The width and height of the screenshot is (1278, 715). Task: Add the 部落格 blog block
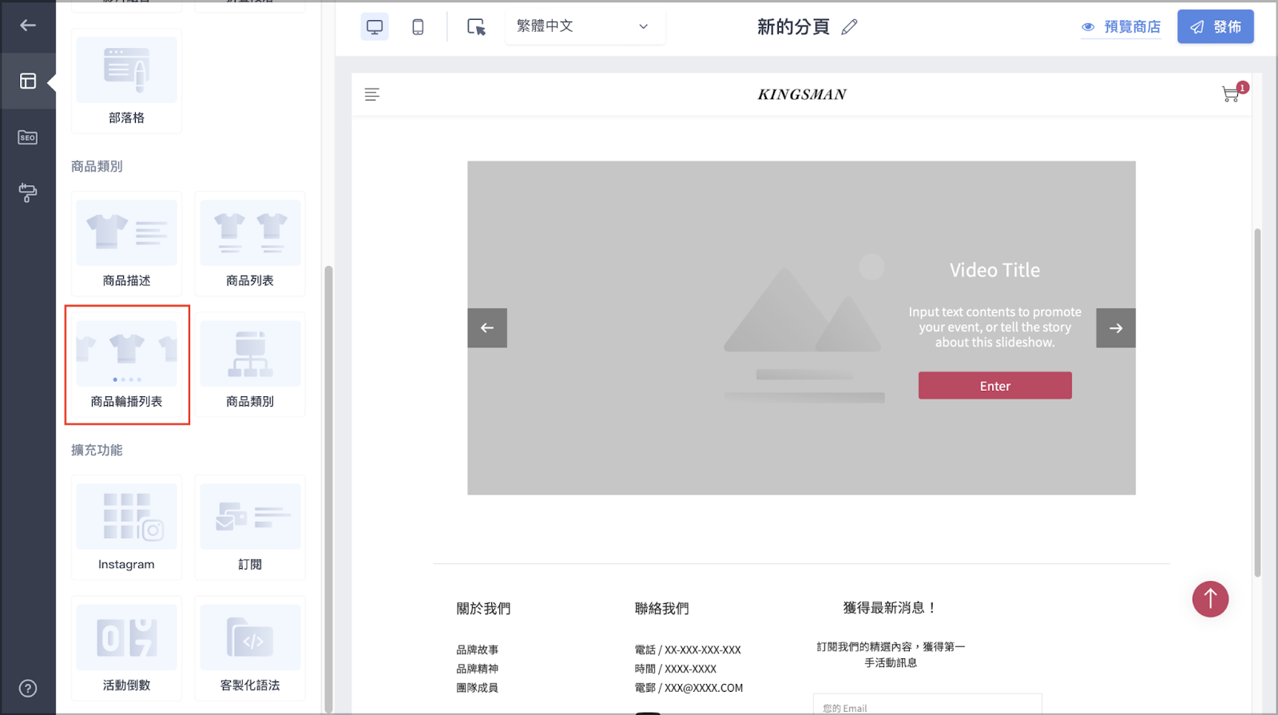[127, 81]
